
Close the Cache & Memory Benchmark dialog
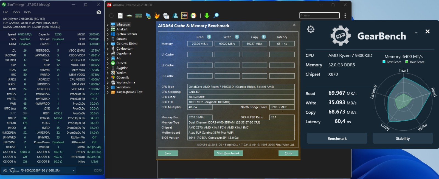pyautogui.click(x=294, y=25)
